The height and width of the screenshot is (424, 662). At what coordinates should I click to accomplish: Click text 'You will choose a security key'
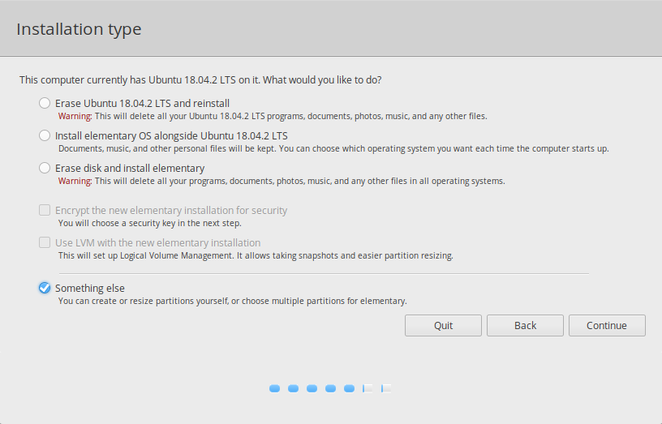(116, 223)
